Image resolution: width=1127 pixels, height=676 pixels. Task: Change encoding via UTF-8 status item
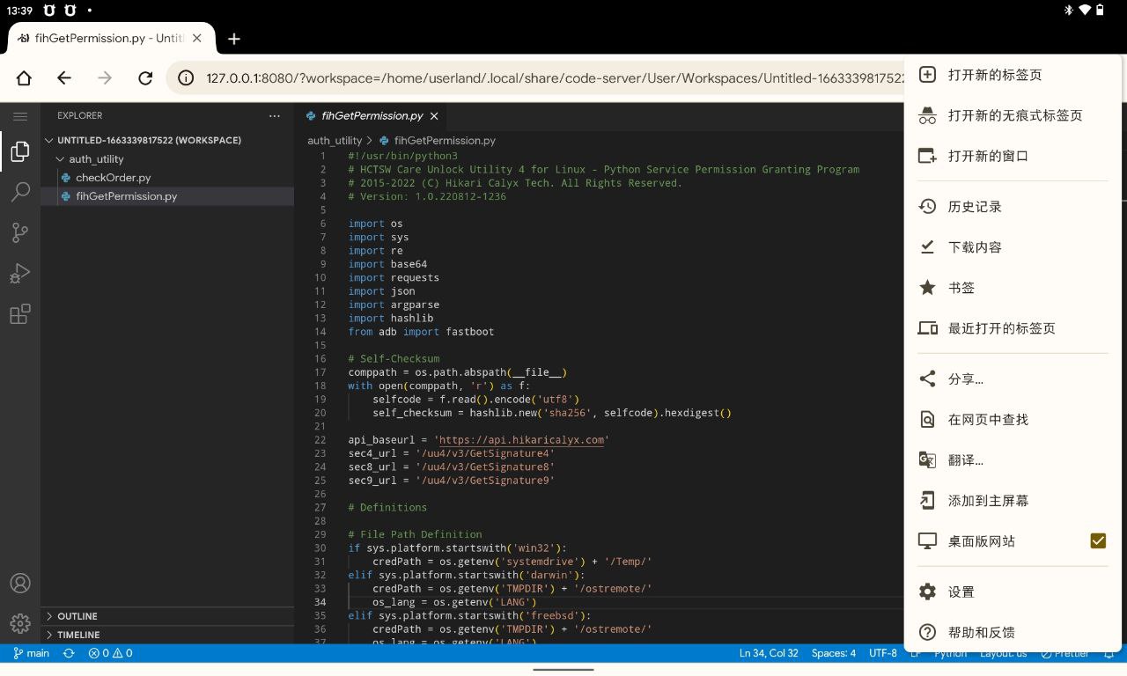tap(883, 653)
